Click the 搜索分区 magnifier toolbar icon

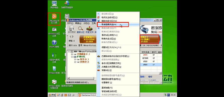point(81,30)
